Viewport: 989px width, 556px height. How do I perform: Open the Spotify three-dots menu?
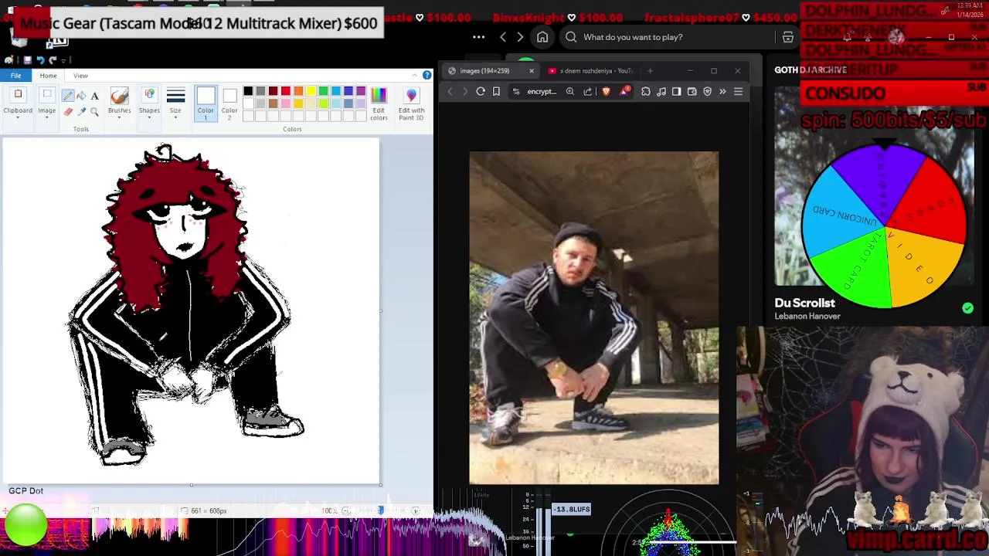coord(479,37)
